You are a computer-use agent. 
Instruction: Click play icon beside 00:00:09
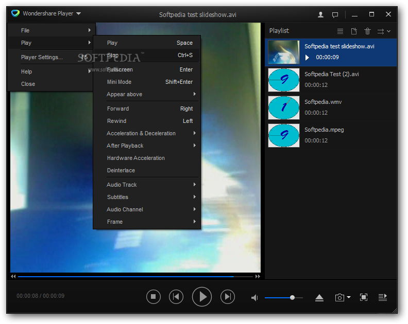point(308,58)
